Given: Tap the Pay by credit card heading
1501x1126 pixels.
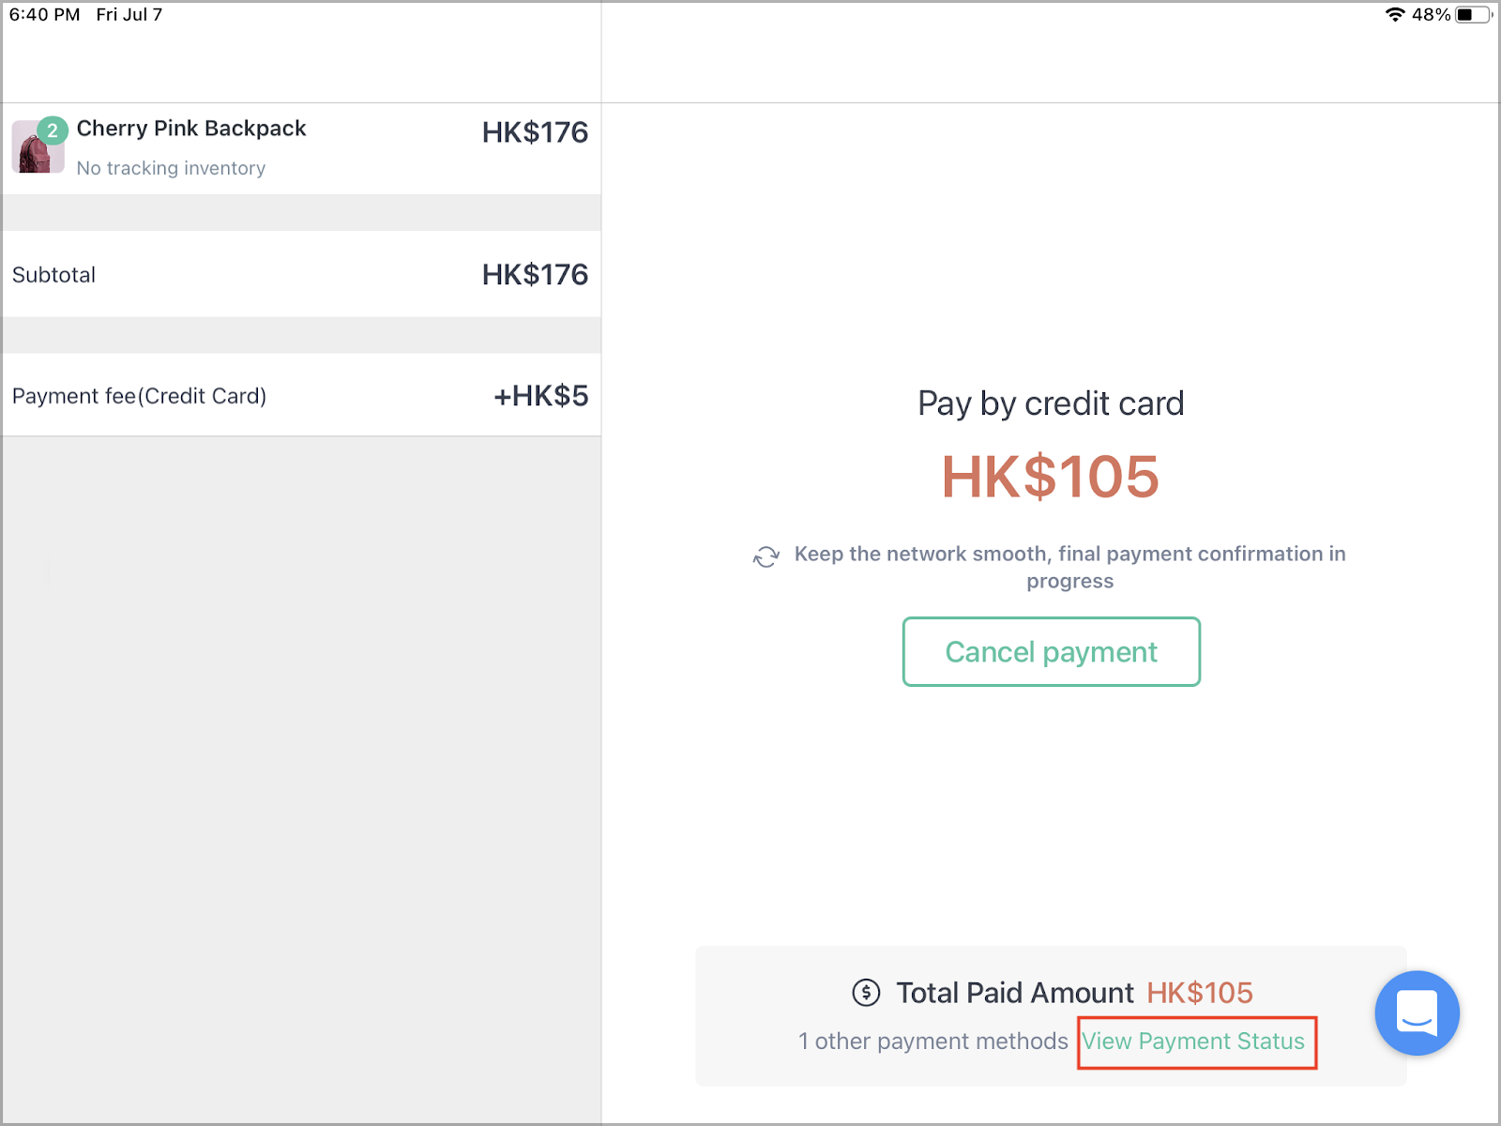Looking at the screenshot, I should point(1051,403).
